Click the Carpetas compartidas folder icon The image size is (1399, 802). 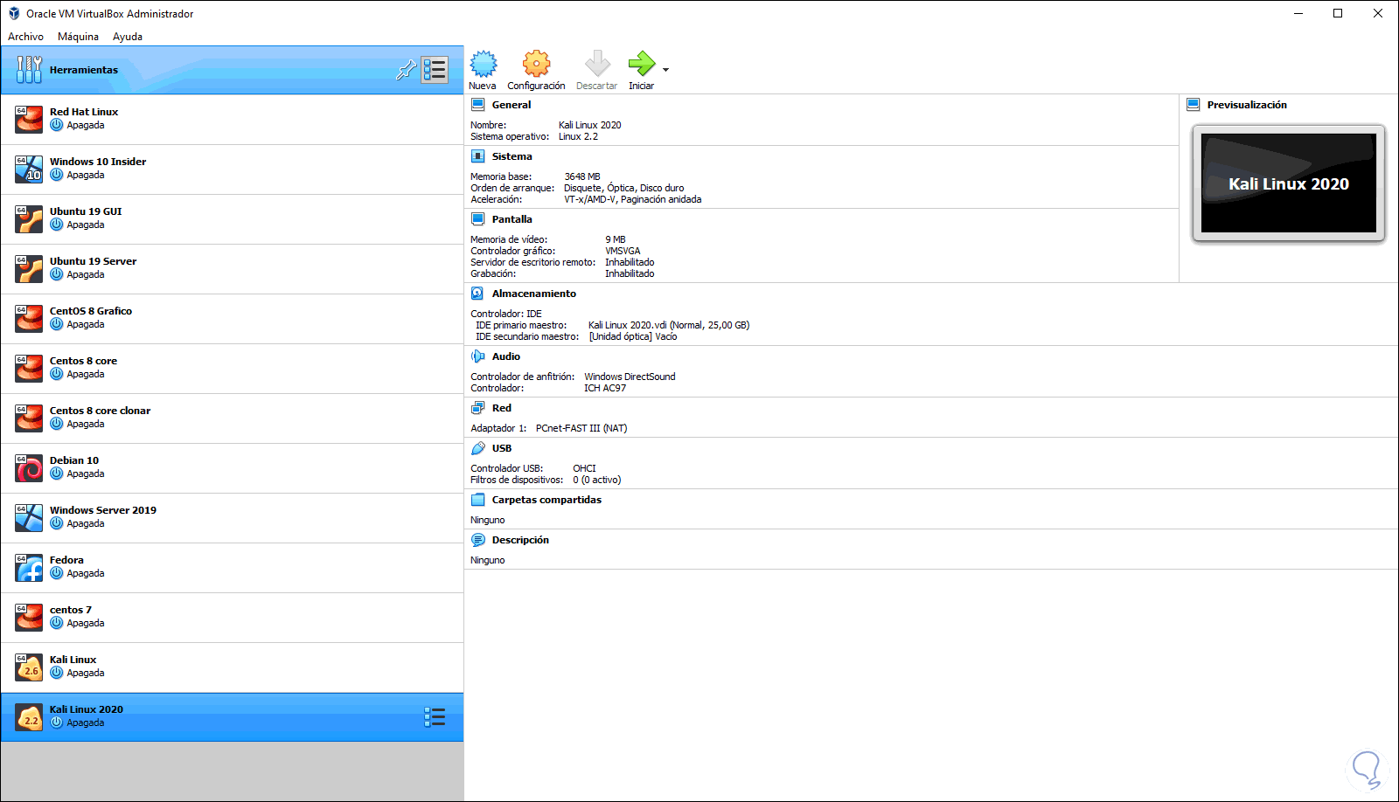tap(477, 500)
